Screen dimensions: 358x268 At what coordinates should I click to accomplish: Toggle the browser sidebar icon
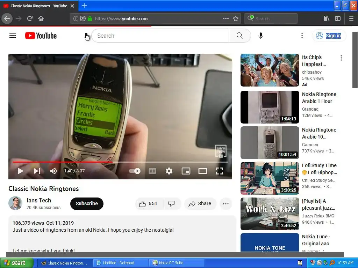338,18
